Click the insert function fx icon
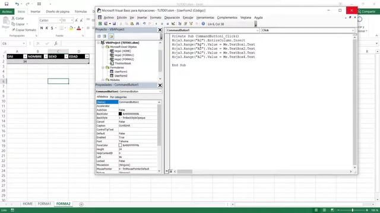380x213 pixels. click(56, 43)
